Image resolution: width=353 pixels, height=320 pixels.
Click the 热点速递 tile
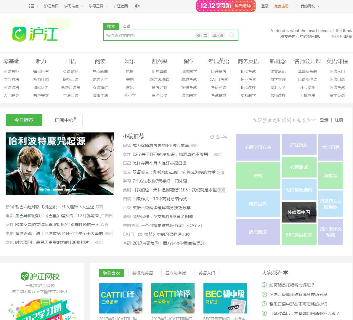pos(258,232)
